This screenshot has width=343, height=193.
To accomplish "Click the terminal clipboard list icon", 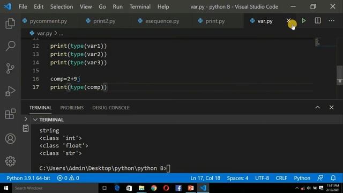I will coord(26,128).
